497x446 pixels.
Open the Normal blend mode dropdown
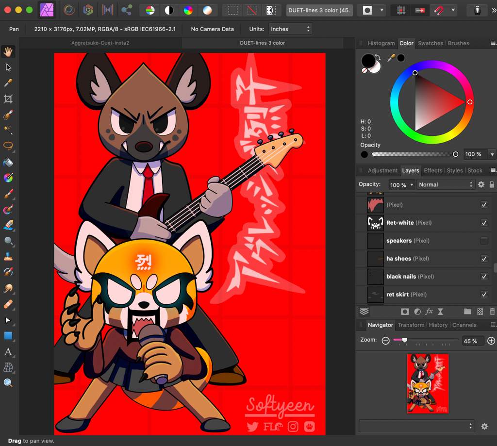(x=446, y=184)
